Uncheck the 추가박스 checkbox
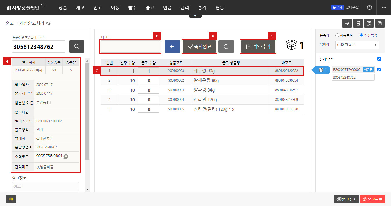The height and width of the screenshot is (206, 391). (379, 58)
